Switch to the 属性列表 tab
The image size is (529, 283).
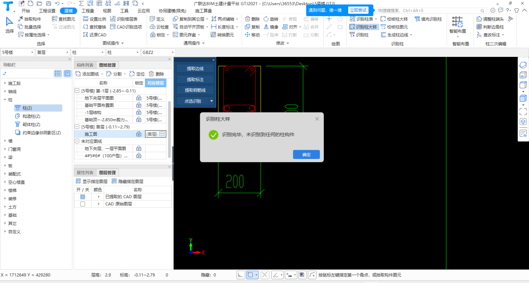coord(85,173)
